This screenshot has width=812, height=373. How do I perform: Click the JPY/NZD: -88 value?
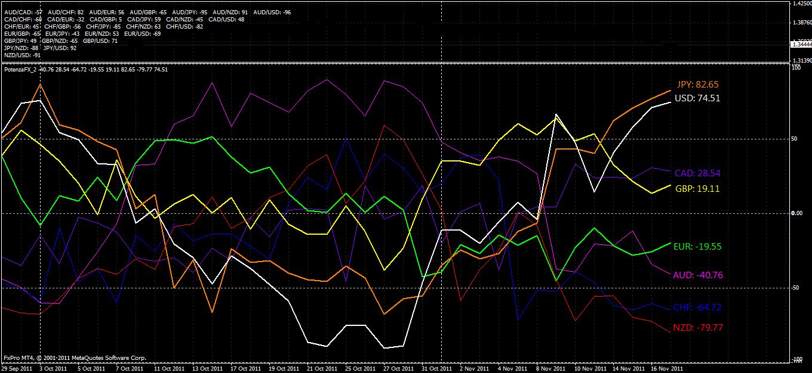(x=21, y=48)
